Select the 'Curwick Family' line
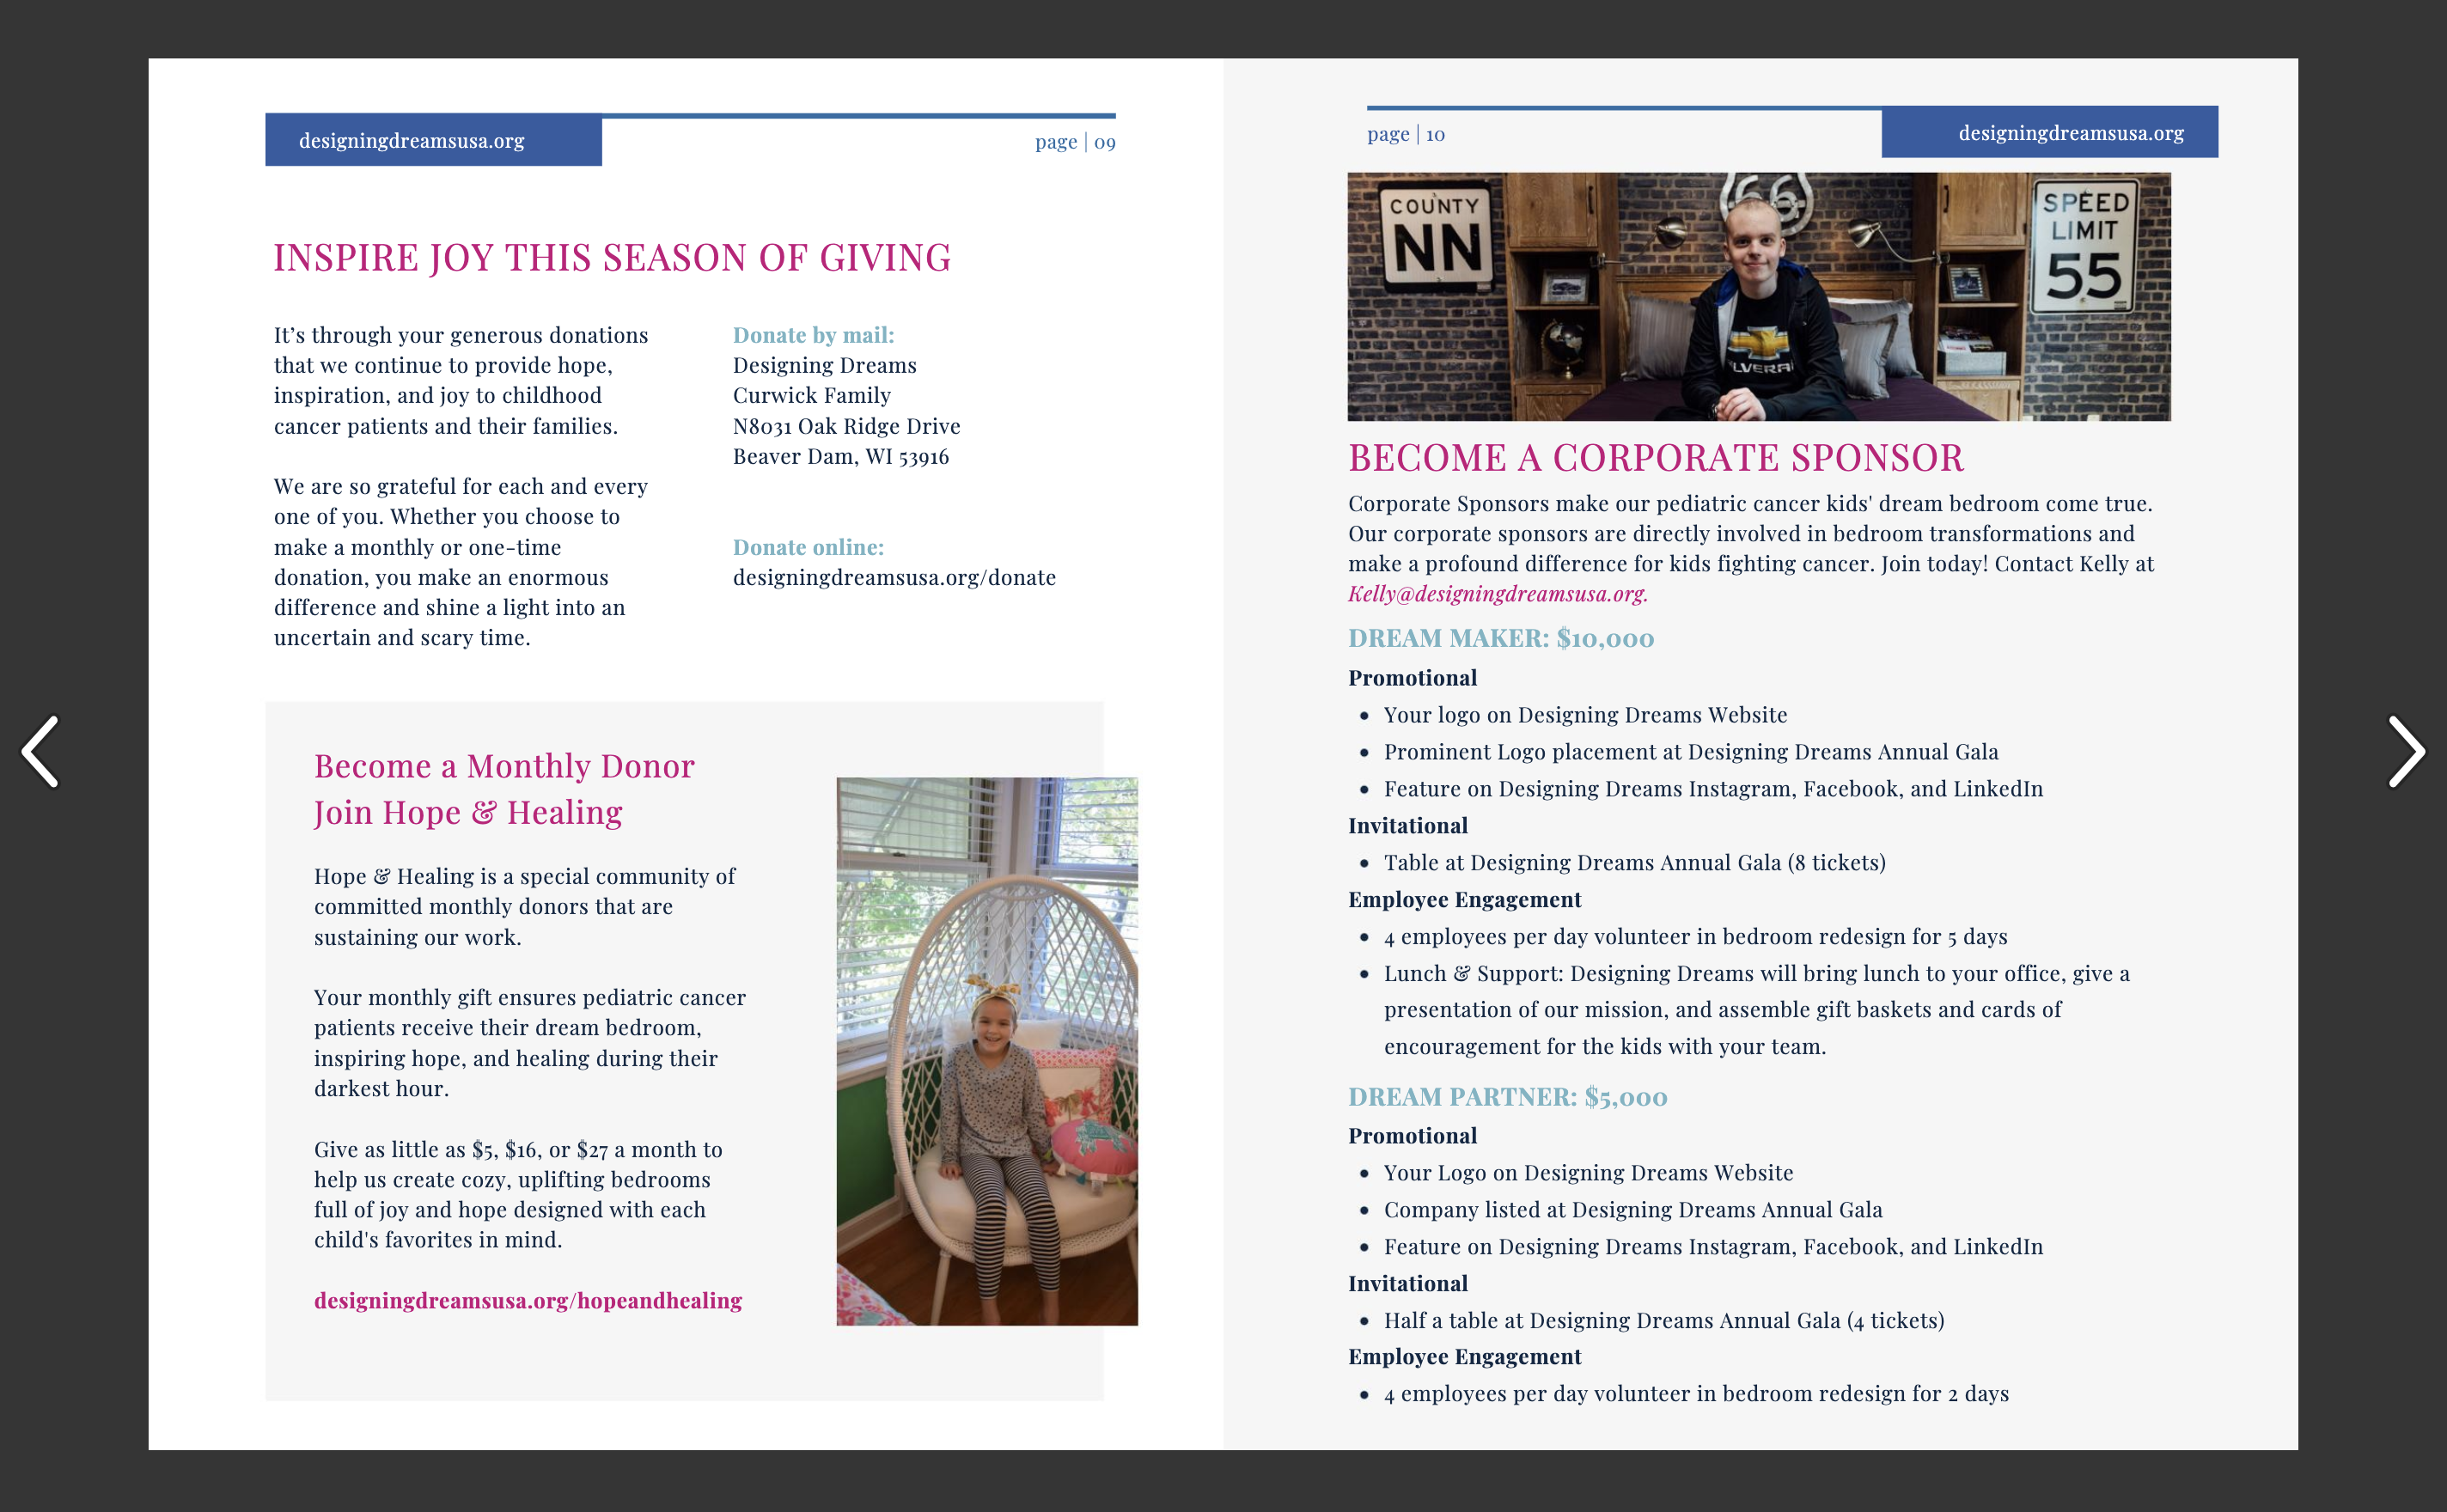 coord(811,395)
